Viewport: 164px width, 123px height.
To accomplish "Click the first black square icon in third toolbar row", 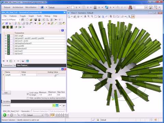I will 4,27.
